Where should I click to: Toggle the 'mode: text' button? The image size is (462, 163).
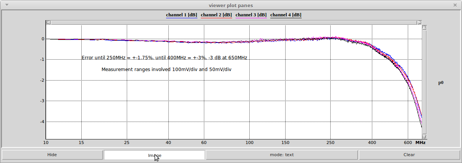click(x=282, y=155)
